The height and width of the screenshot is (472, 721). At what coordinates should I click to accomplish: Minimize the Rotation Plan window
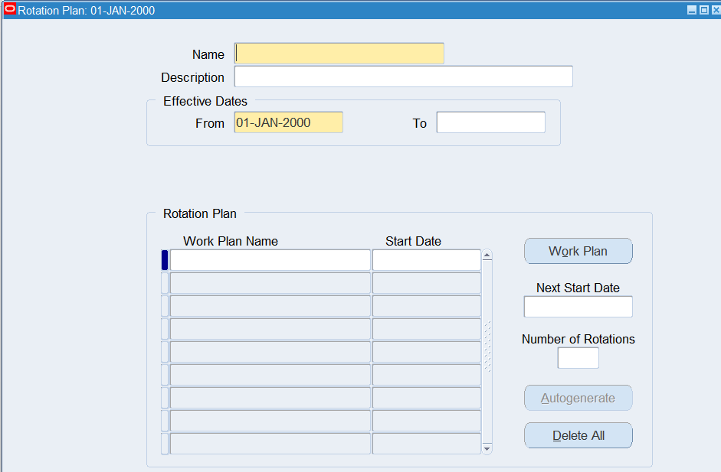click(x=692, y=10)
